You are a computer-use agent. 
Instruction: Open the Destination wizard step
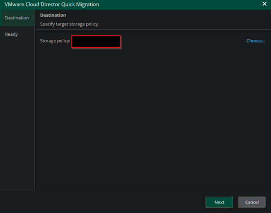17,18
